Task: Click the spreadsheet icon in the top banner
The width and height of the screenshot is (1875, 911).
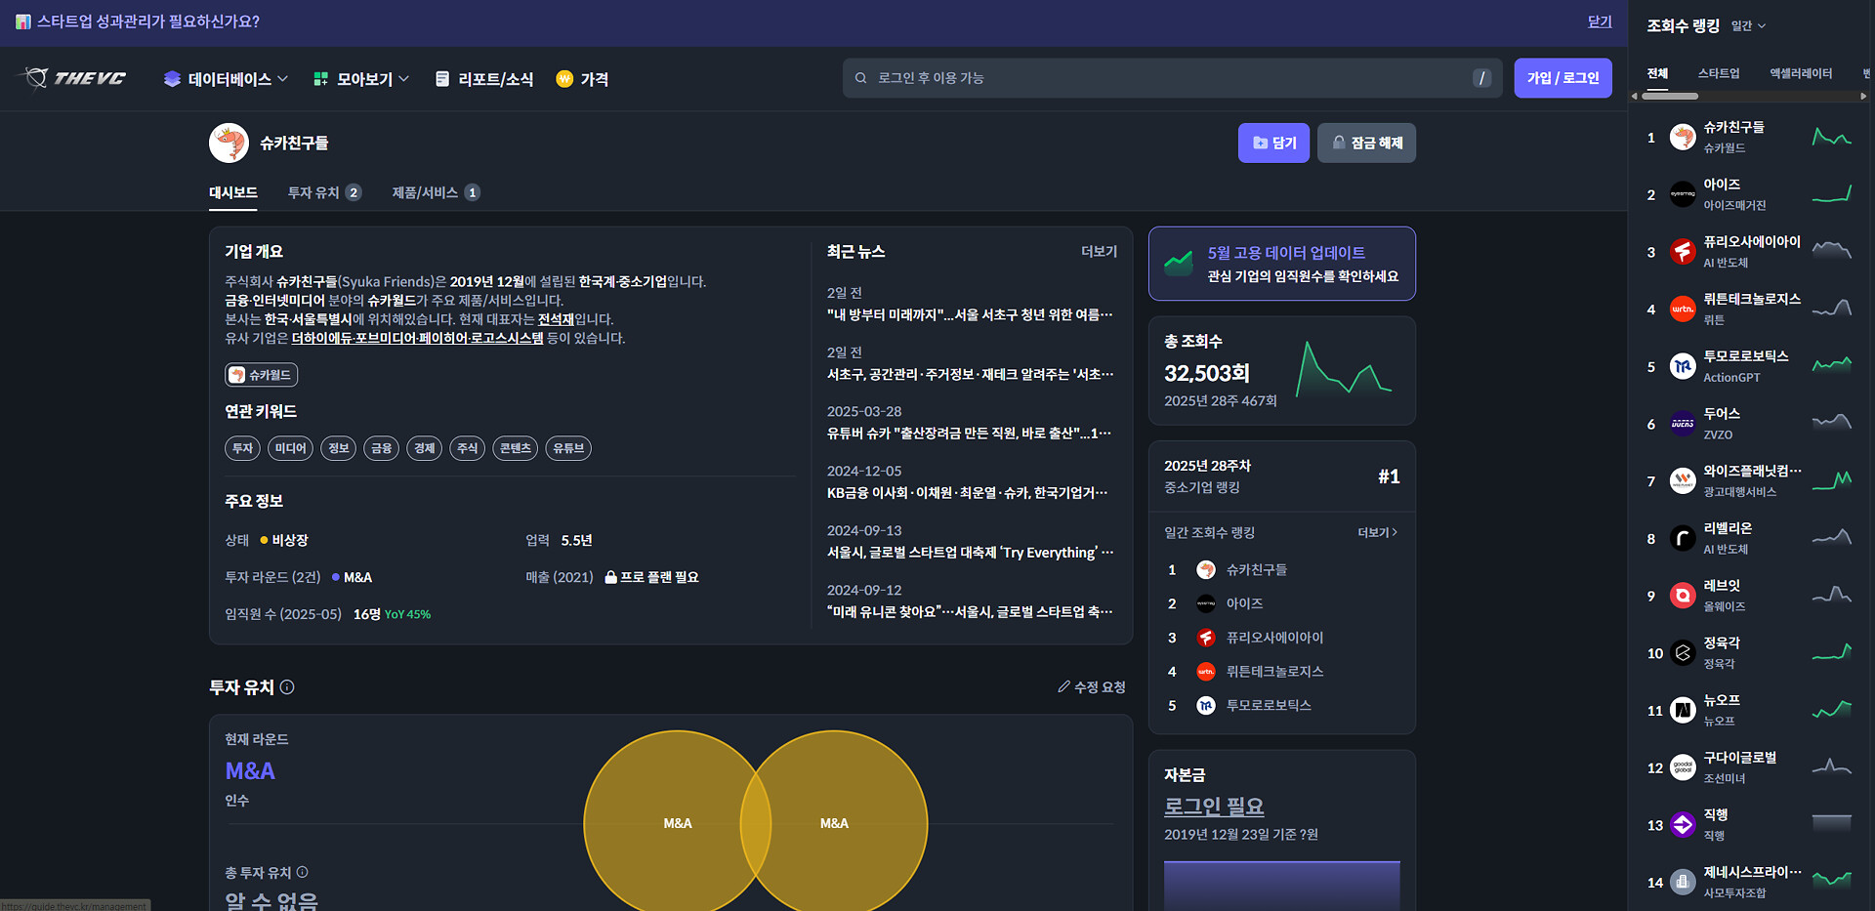Action: [x=23, y=21]
